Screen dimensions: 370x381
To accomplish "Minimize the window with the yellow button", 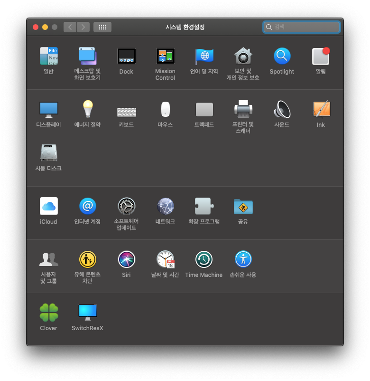I will coord(45,27).
